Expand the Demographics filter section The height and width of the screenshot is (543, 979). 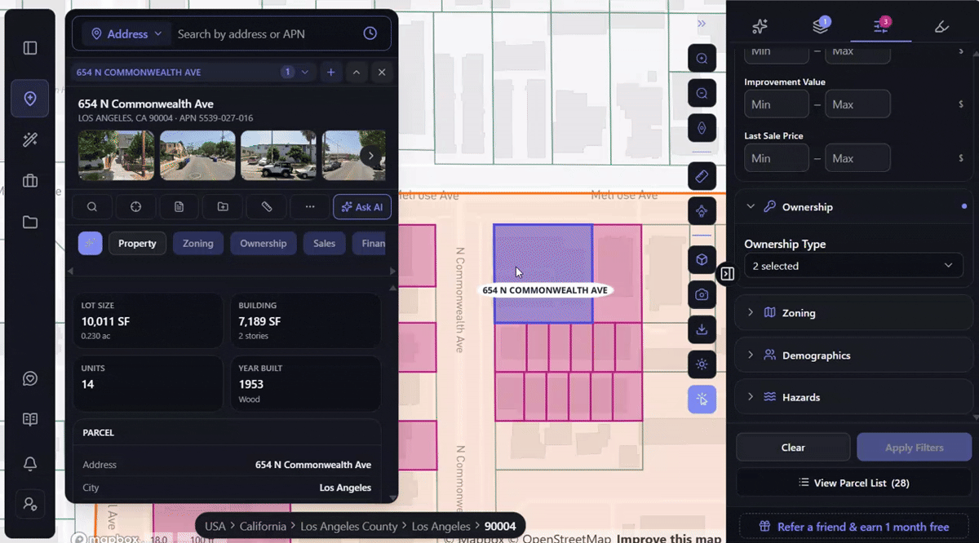pyautogui.click(x=853, y=355)
